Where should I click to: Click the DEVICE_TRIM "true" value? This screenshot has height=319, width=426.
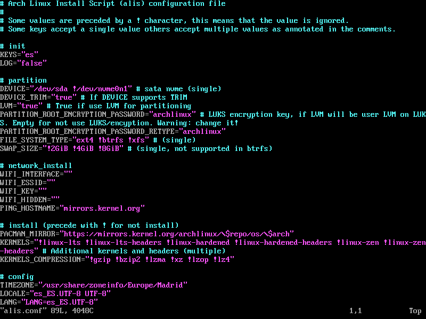[63, 97]
